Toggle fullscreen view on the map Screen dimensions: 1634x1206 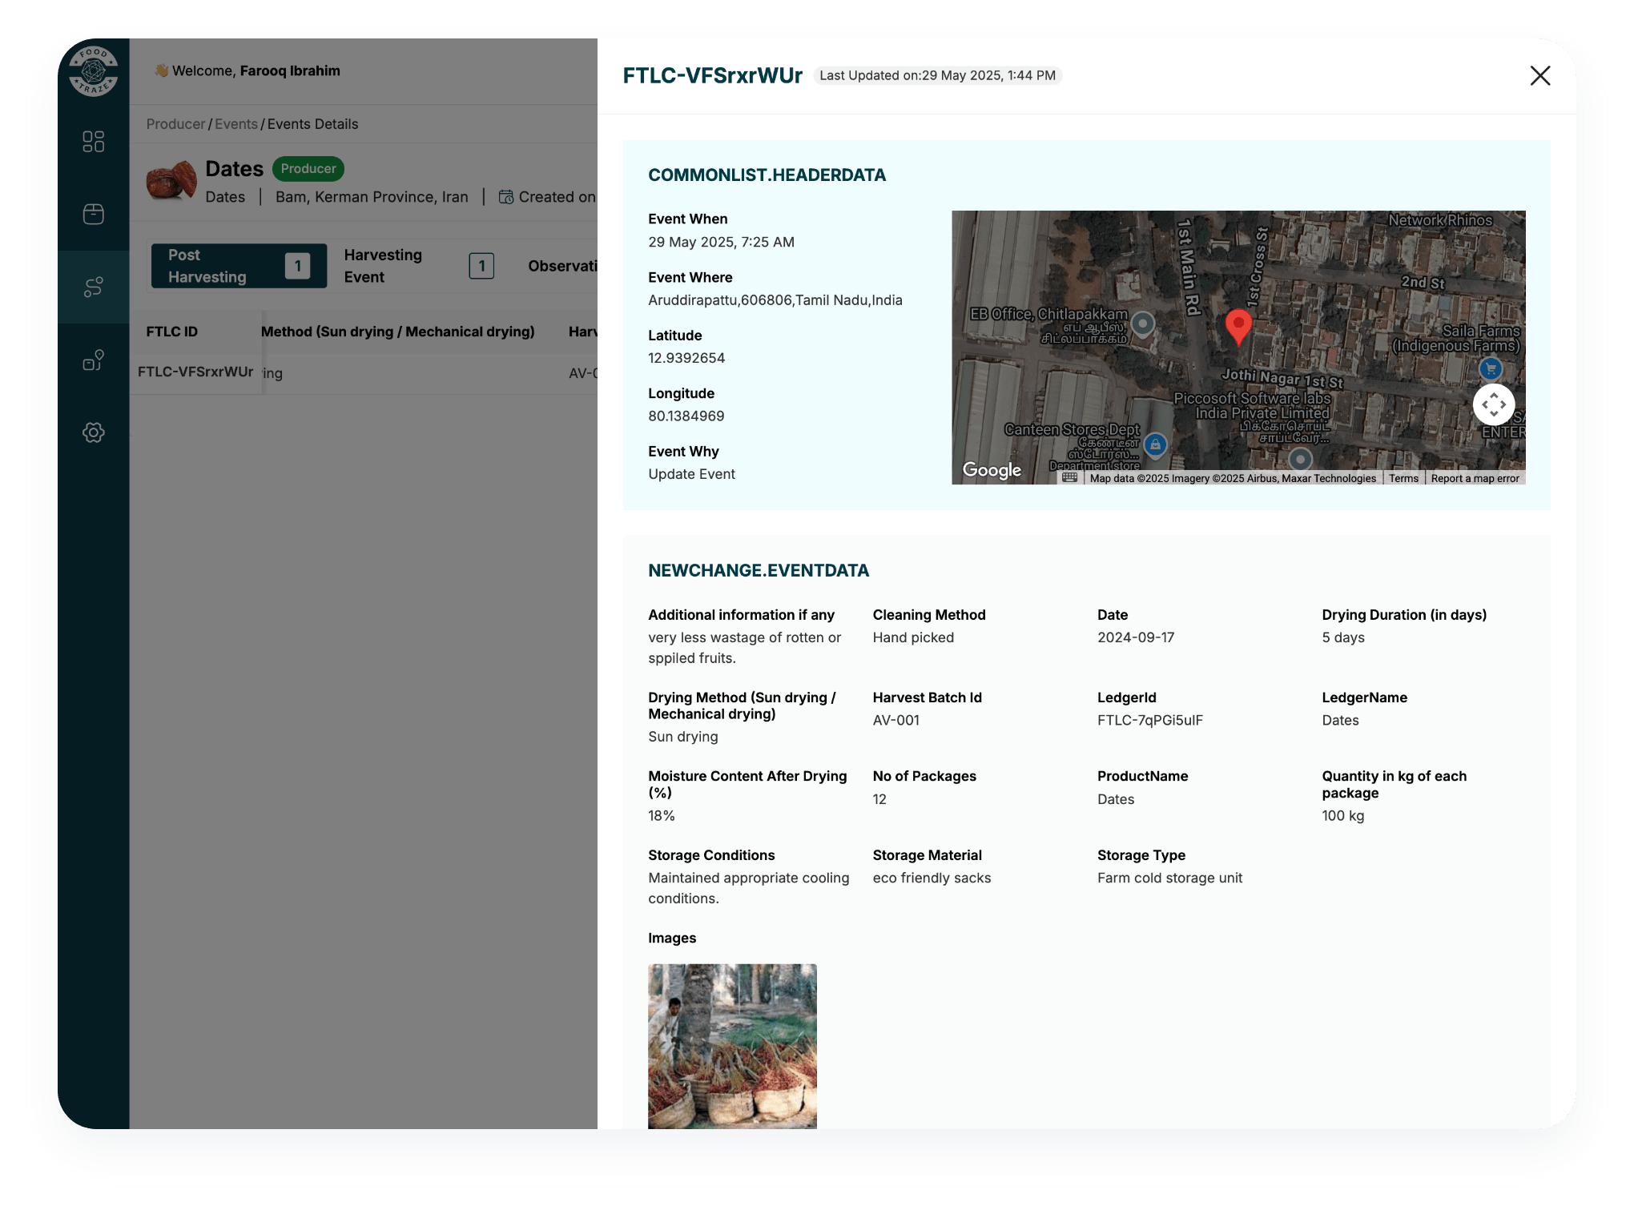1493,405
